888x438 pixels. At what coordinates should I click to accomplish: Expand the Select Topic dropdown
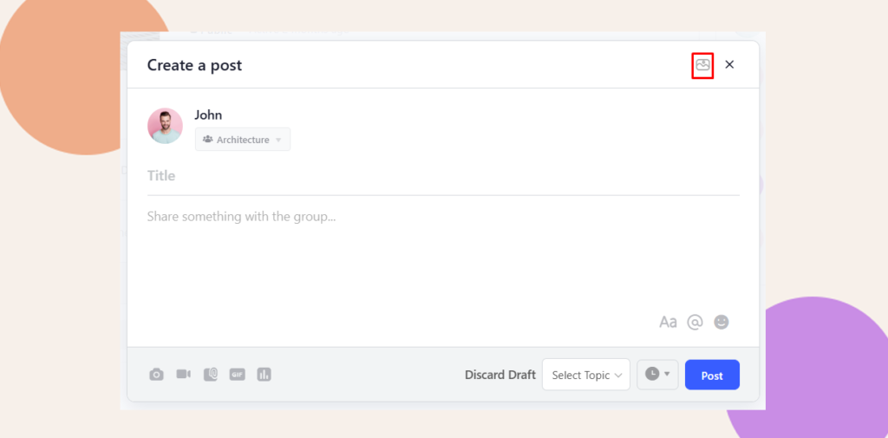(x=586, y=375)
